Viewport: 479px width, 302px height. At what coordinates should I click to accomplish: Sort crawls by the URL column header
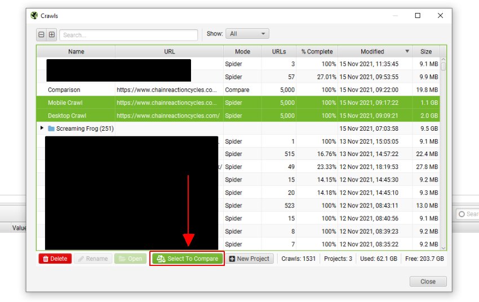169,52
